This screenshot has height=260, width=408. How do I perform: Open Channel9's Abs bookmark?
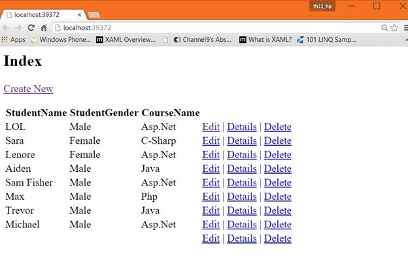pos(203,39)
